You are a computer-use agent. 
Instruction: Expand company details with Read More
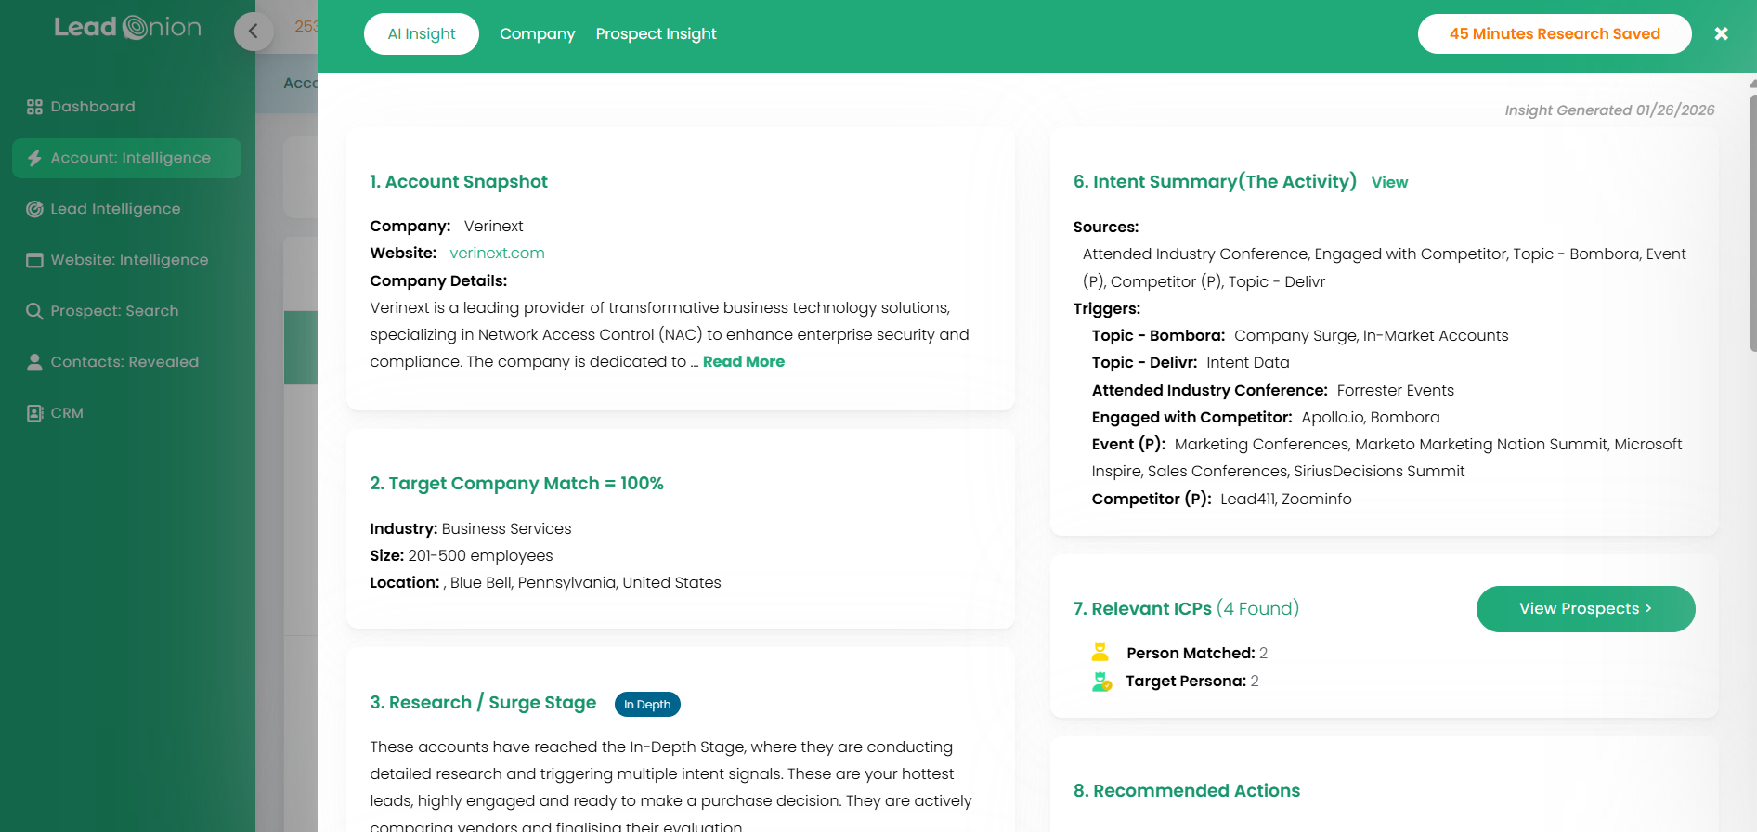tap(743, 362)
